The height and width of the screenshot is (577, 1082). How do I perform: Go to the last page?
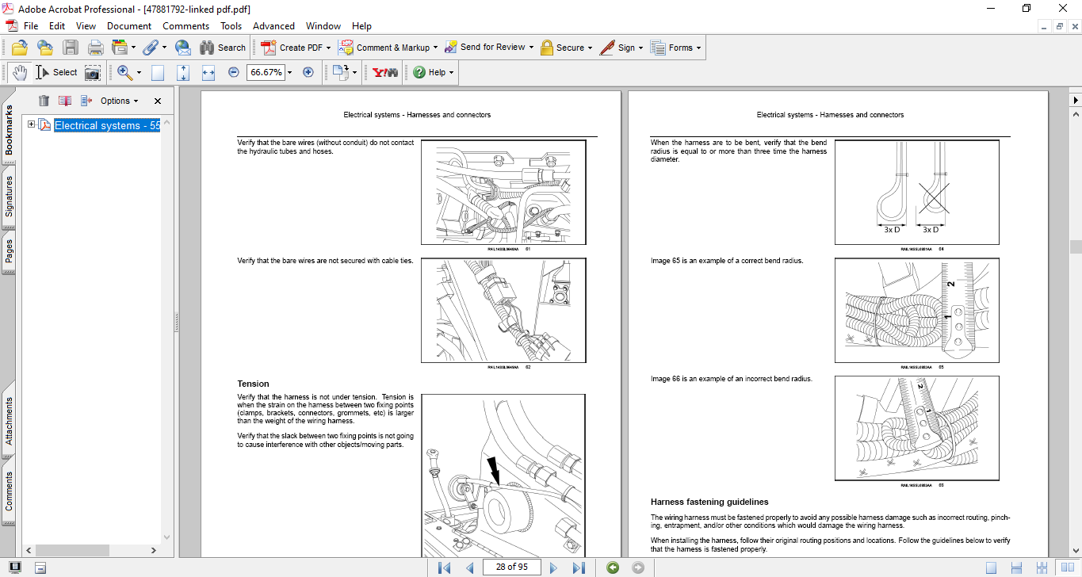tap(579, 567)
